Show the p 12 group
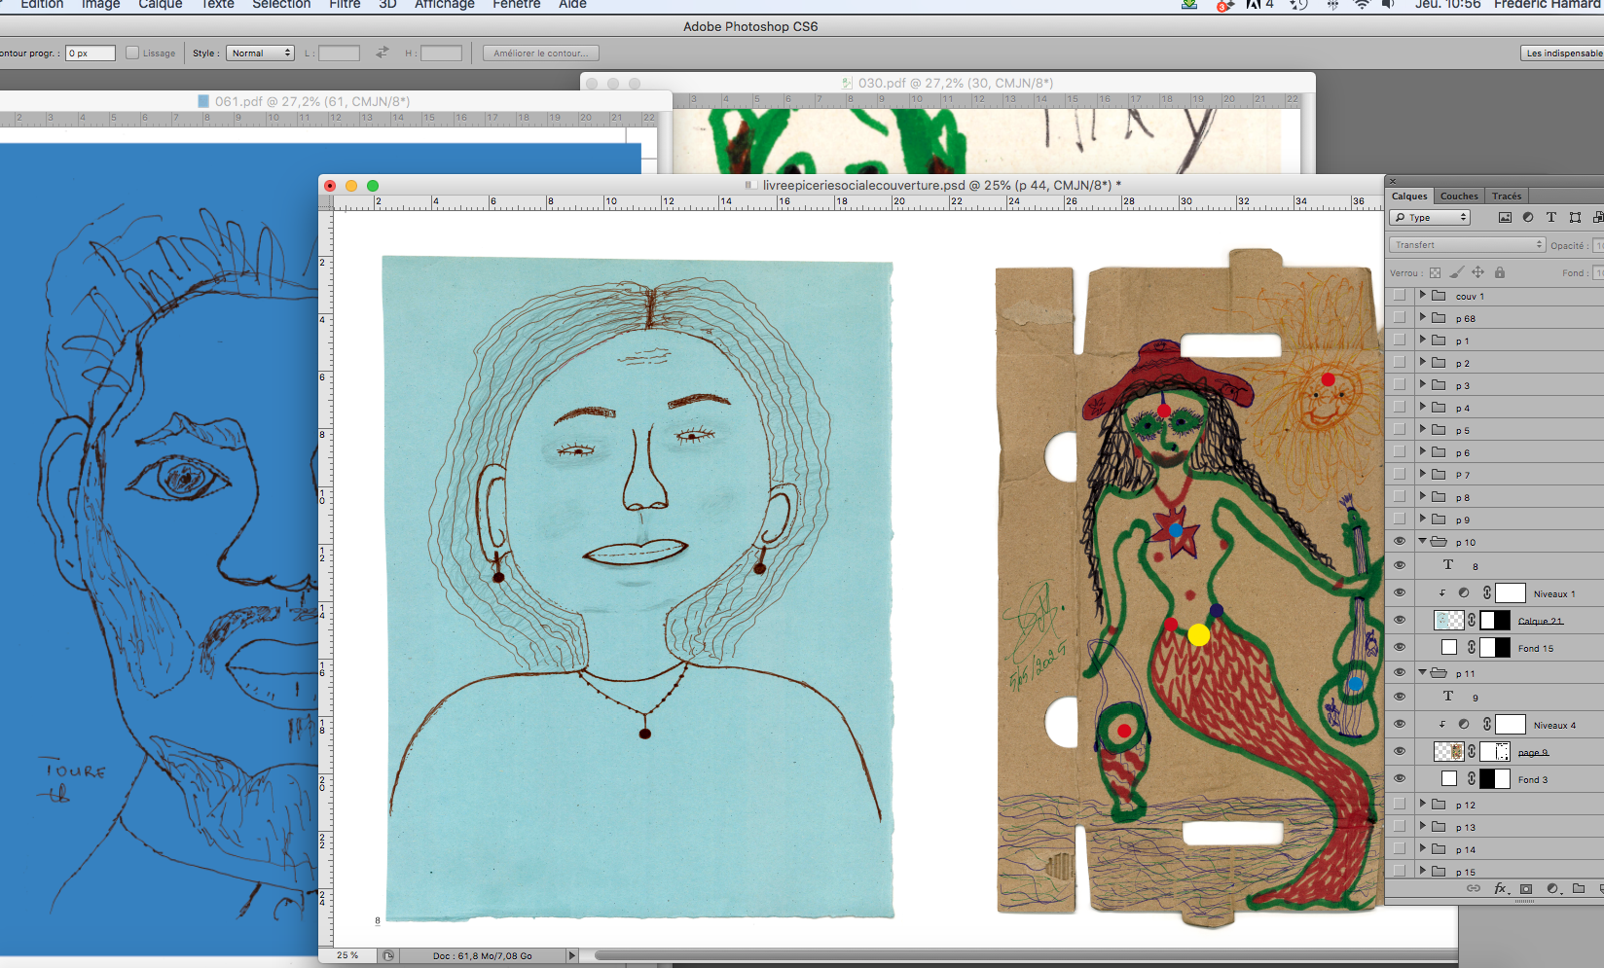1604x968 pixels. tap(1400, 804)
